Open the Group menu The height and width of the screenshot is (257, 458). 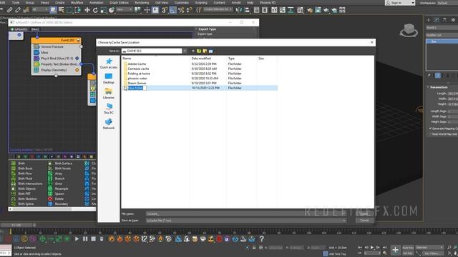click(30, 3)
